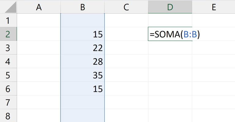
Task: Select row 7 header
Action: 8,102
